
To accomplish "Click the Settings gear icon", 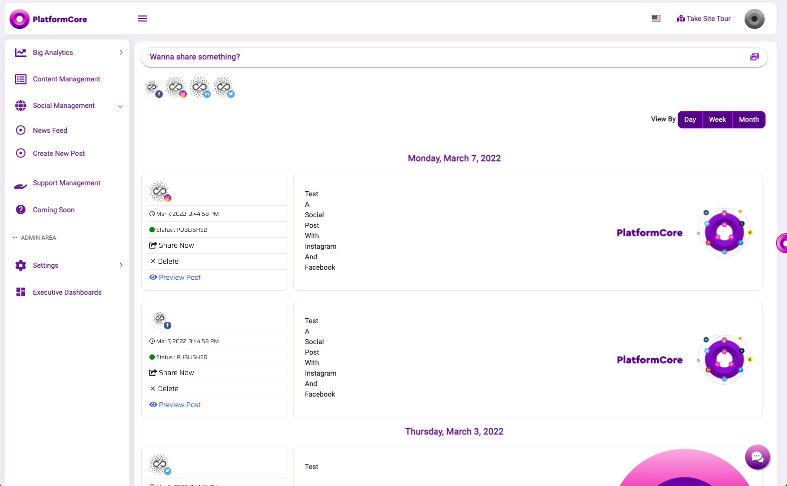I will (x=20, y=265).
